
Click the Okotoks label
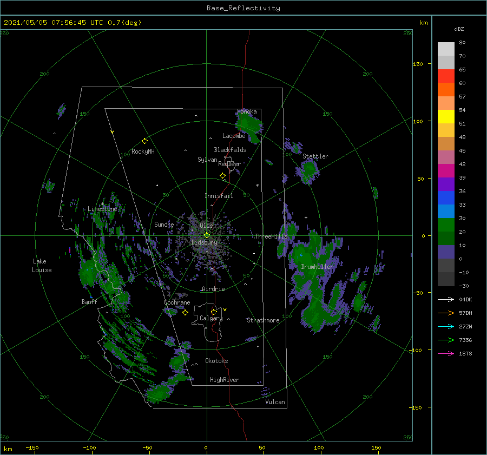216,361
